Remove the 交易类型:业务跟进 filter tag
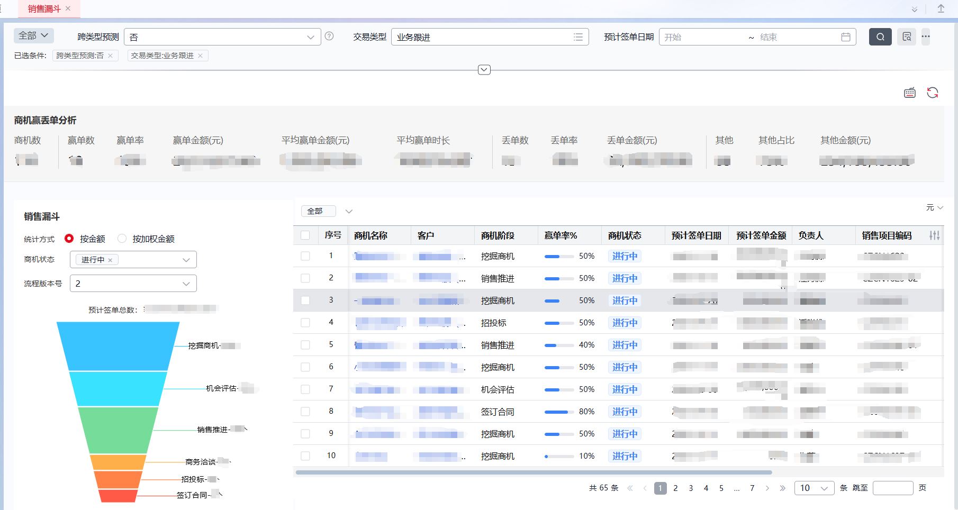The height and width of the screenshot is (510, 958). (x=200, y=56)
